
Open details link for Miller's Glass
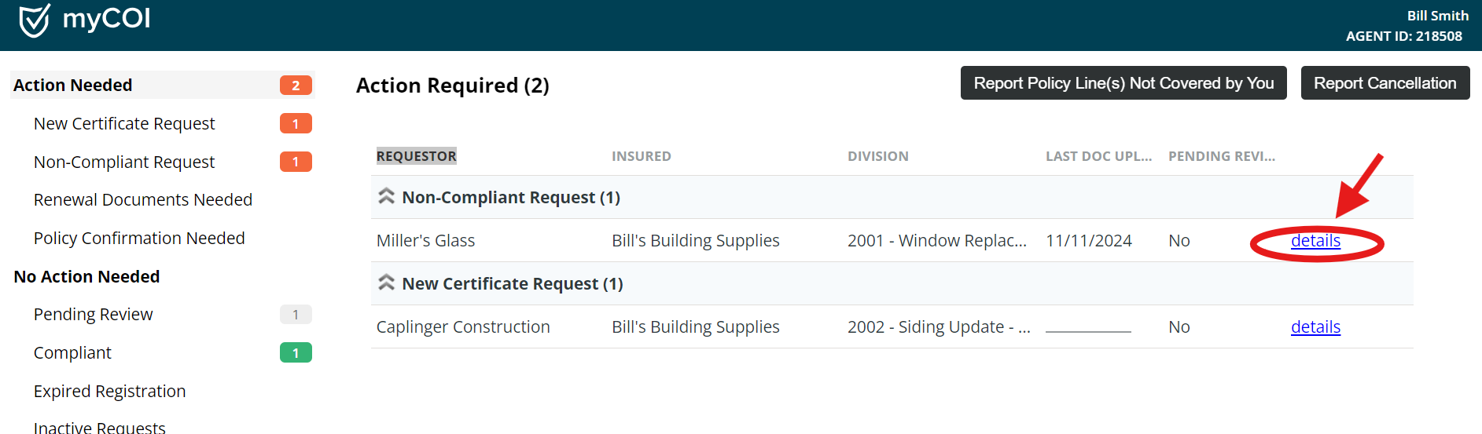(1315, 240)
